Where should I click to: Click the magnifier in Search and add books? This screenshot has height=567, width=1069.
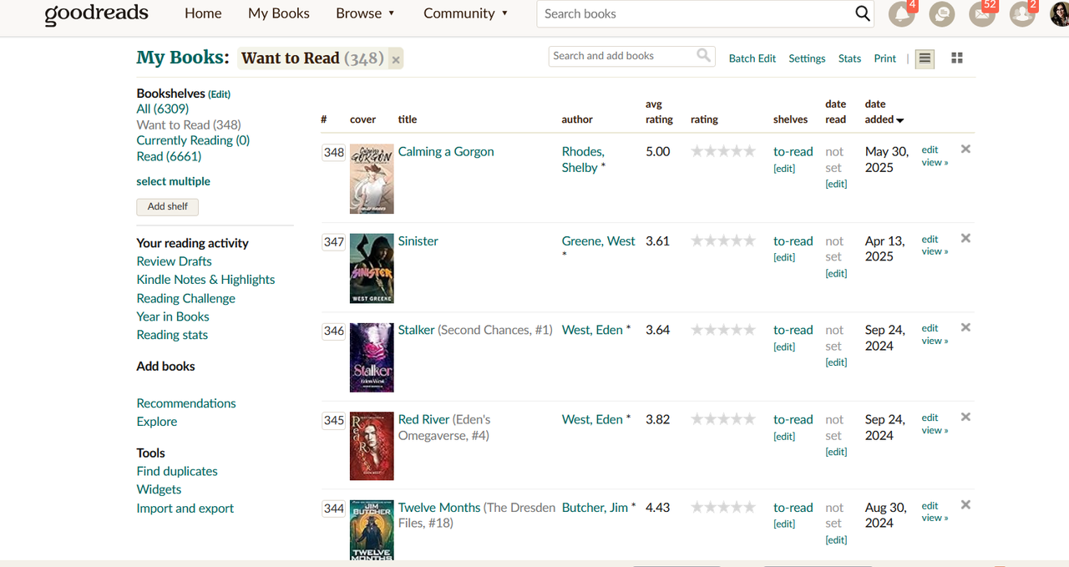click(x=704, y=55)
